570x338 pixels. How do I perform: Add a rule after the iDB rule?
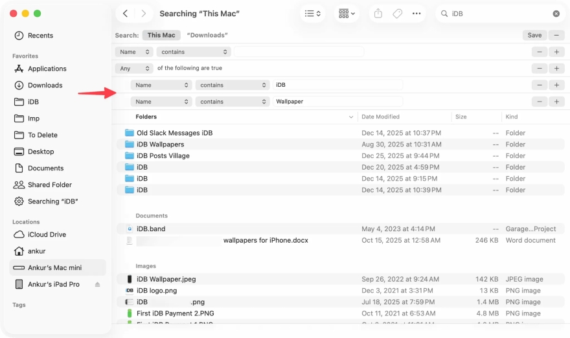tap(556, 85)
